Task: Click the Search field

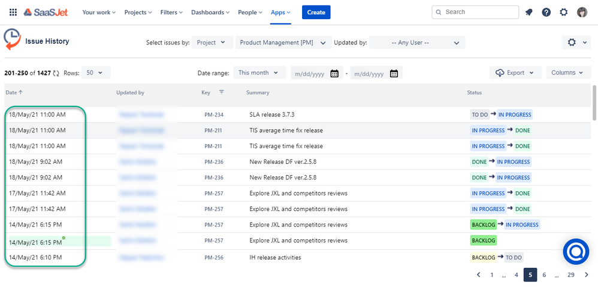Action: click(475, 12)
